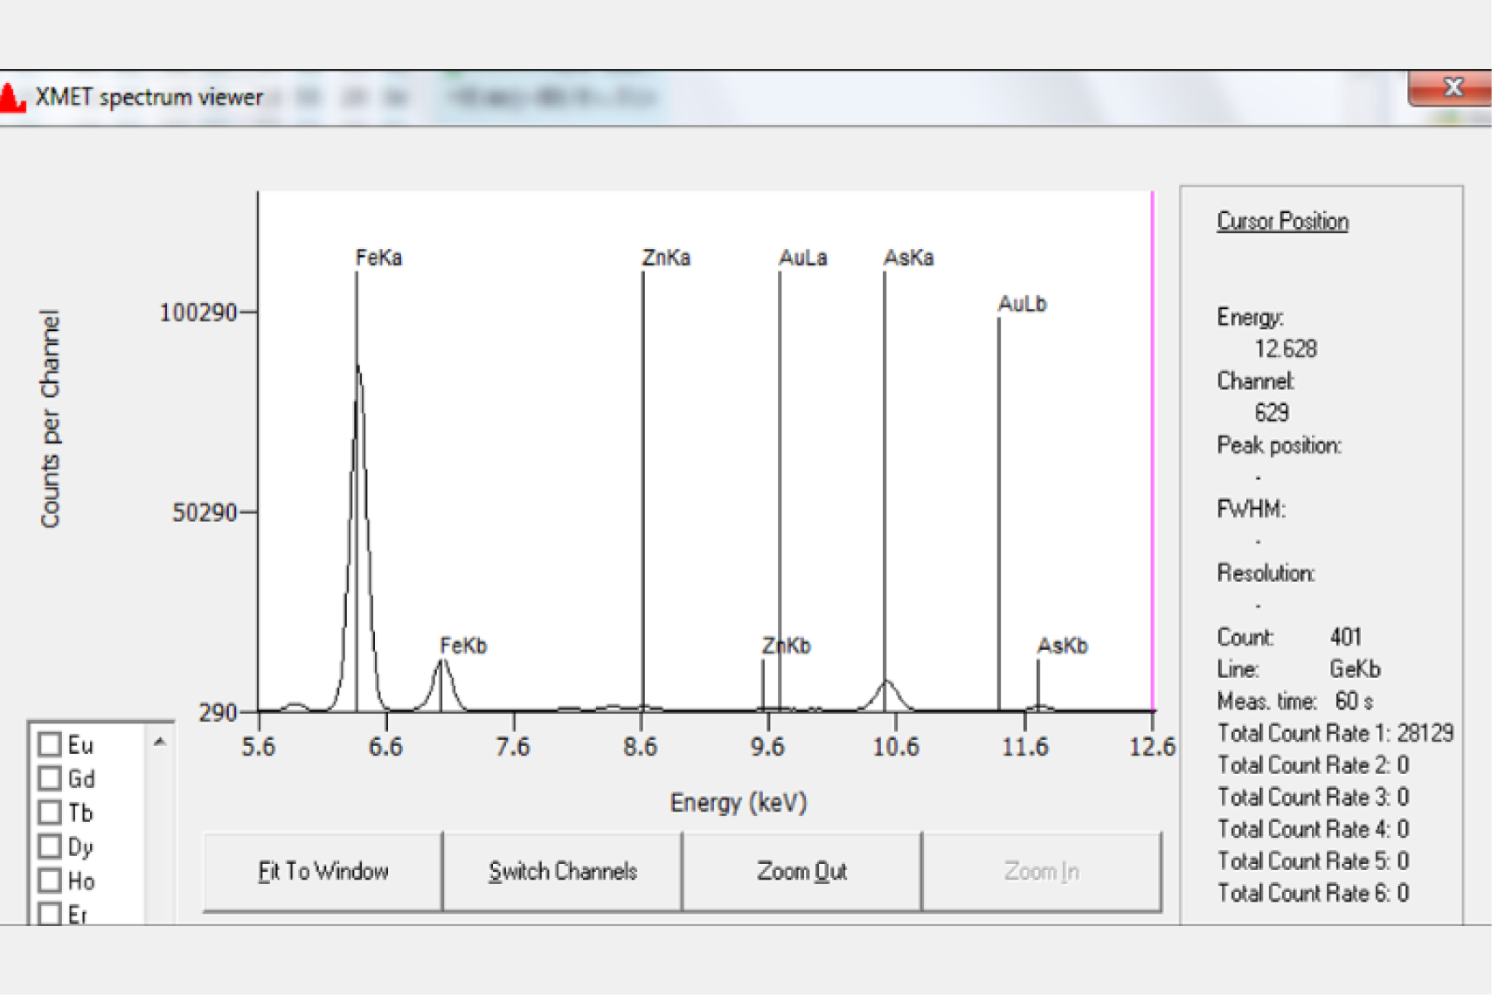Click the Switch Channels button
Image resolution: width=1492 pixels, height=995 pixels.
point(562,872)
